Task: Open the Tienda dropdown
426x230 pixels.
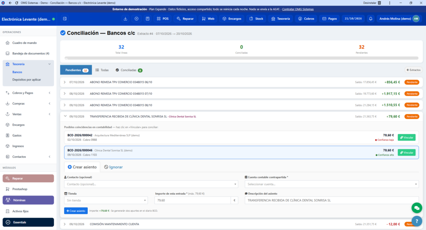Action: pos(106,201)
